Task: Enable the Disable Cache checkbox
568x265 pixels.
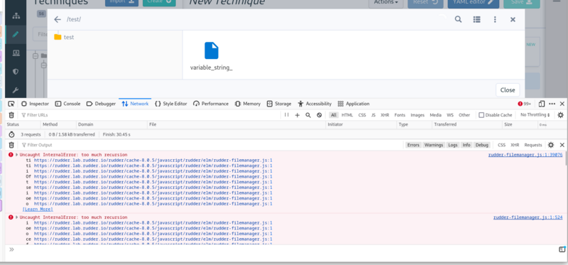Action: pyautogui.click(x=481, y=115)
